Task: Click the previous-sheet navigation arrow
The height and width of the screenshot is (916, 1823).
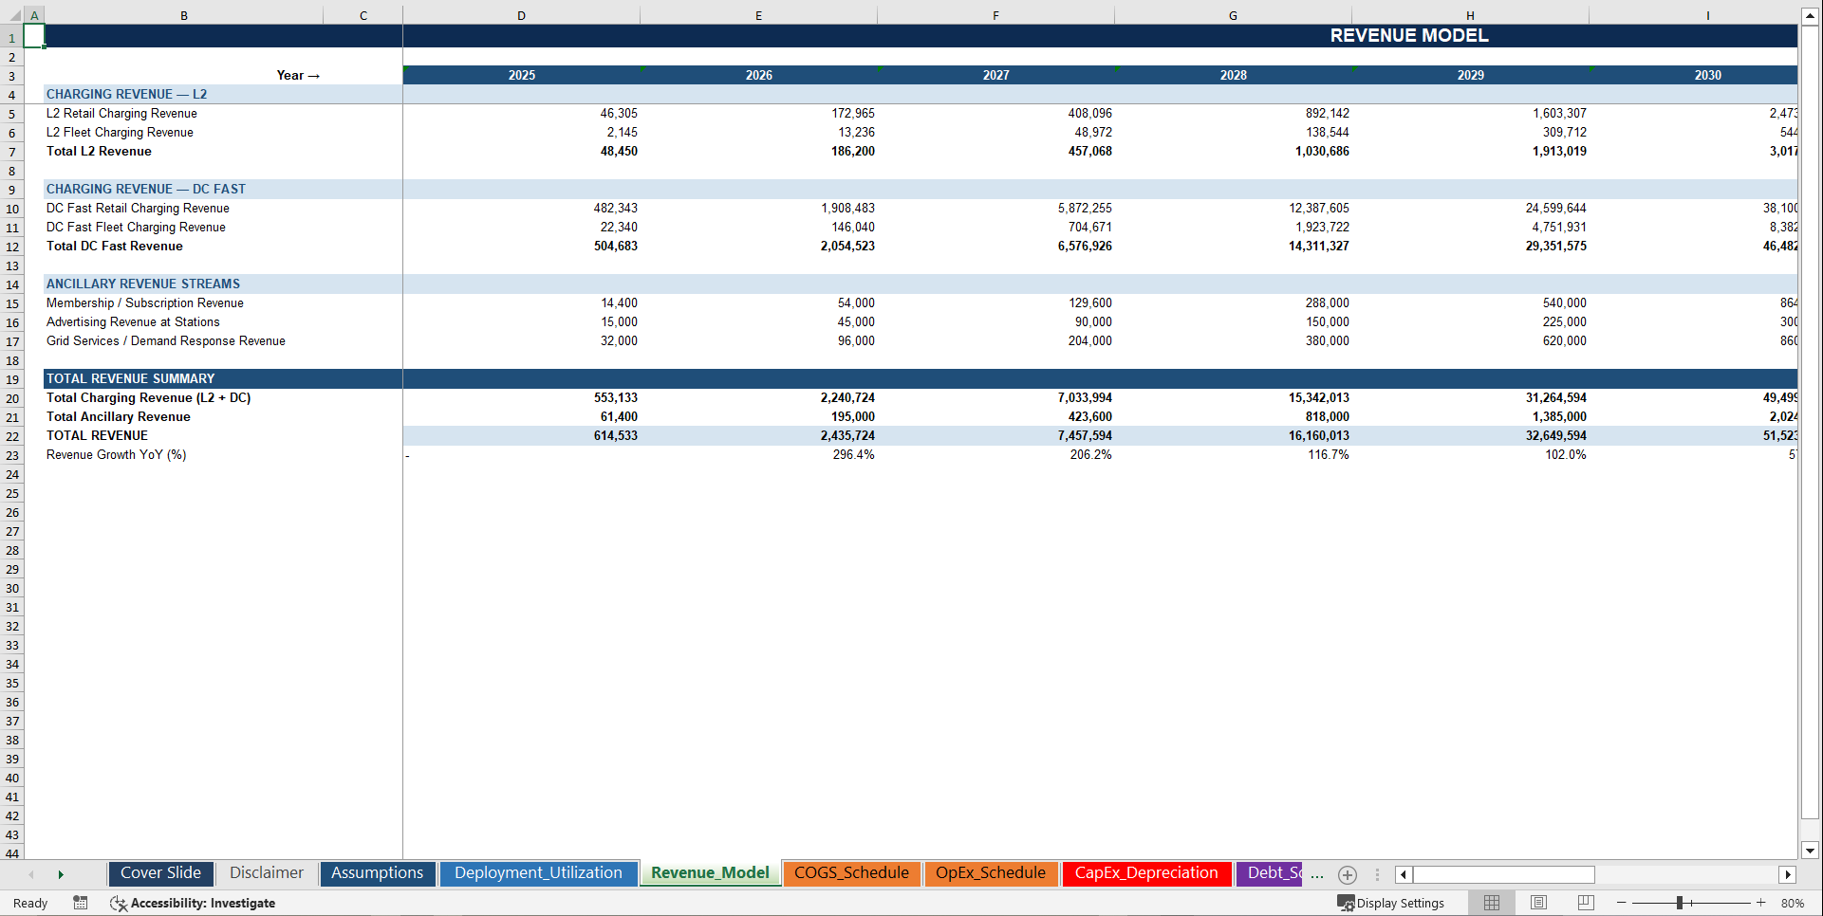Action: [31, 874]
